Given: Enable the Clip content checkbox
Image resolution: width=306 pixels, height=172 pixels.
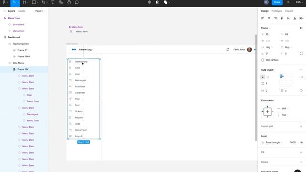Looking at the screenshot, I should (x=262, y=60).
